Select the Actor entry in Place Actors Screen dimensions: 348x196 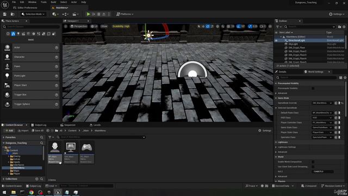32,47
